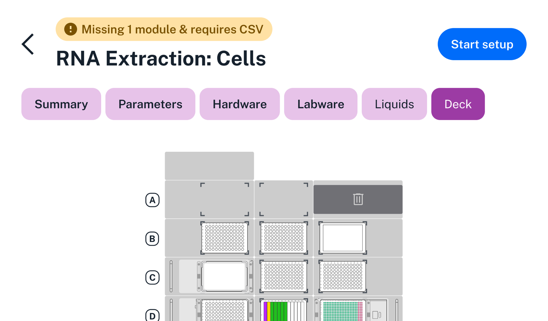View the Liquids tab
This screenshot has width=548, height=321.
pyautogui.click(x=394, y=104)
